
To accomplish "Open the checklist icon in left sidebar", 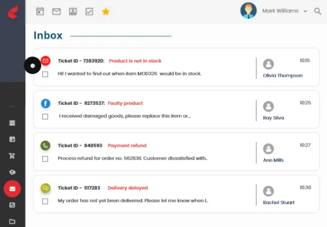I will tap(12, 205).
